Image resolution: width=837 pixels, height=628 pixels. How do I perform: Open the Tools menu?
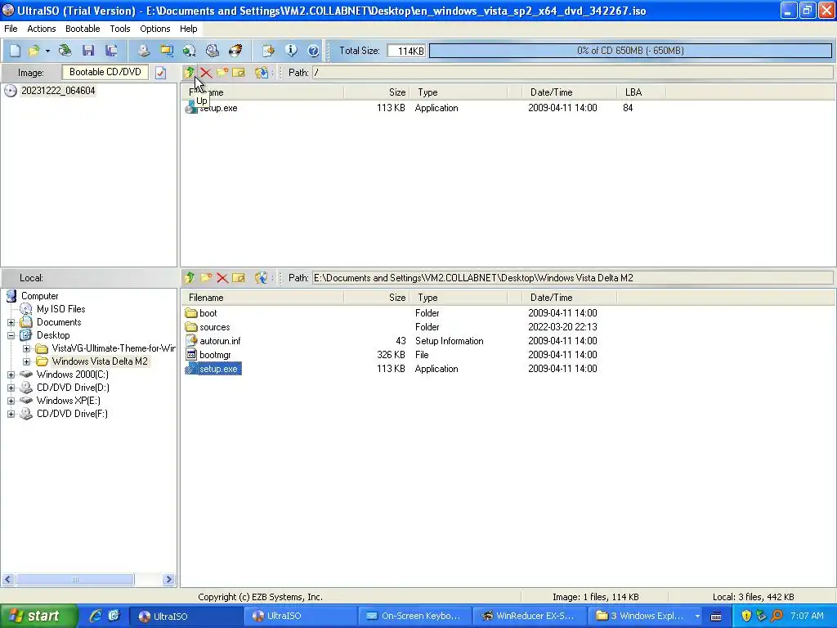[x=120, y=29]
